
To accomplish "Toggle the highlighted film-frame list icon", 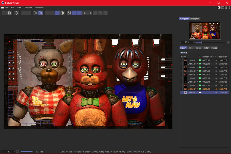I will click(x=40, y=13).
